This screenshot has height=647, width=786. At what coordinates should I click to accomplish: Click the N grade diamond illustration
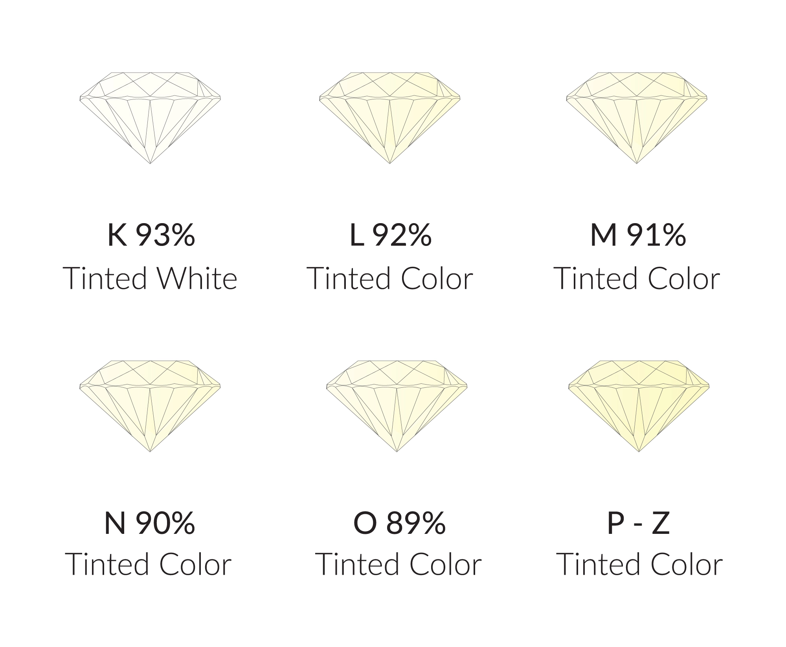tap(150, 406)
